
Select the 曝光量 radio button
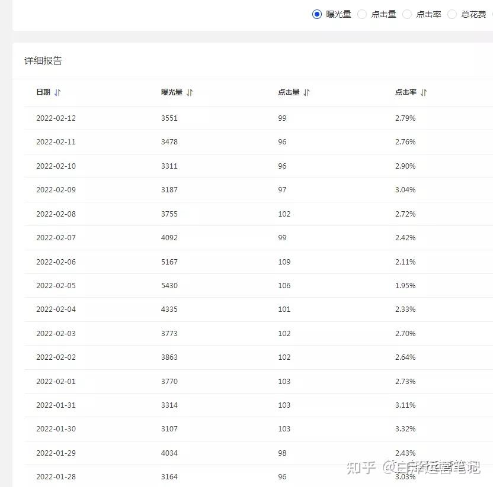[317, 14]
